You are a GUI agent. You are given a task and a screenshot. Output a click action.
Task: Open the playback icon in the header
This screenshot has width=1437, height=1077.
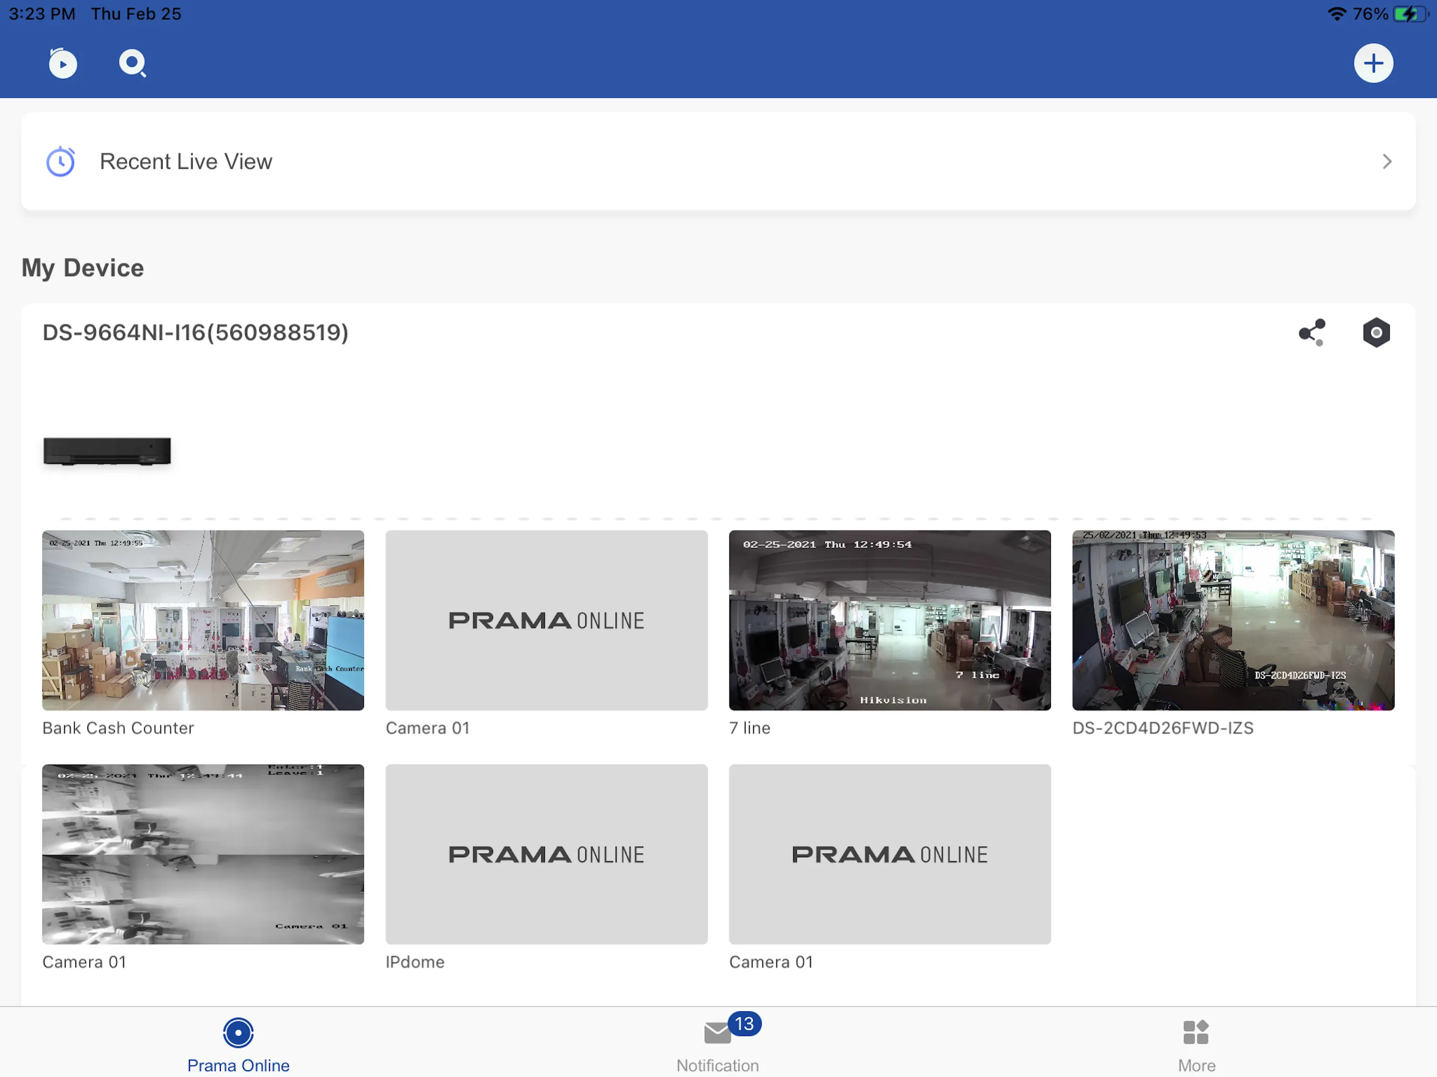[63, 63]
